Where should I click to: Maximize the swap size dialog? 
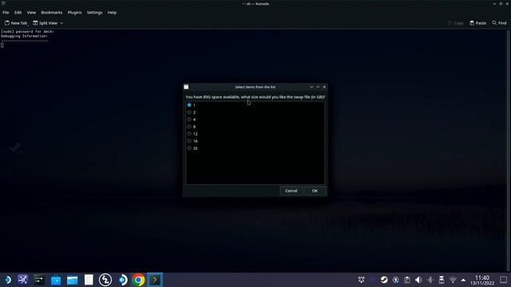click(x=318, y=87)
